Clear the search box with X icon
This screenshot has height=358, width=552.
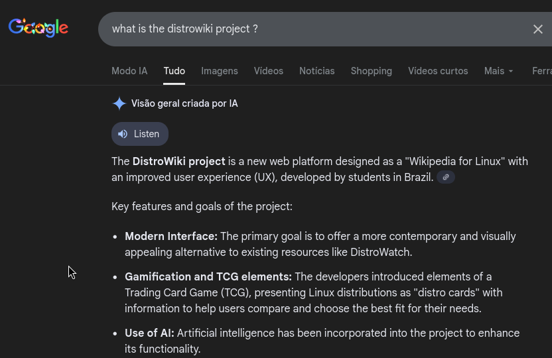click(x=537, y=29)
